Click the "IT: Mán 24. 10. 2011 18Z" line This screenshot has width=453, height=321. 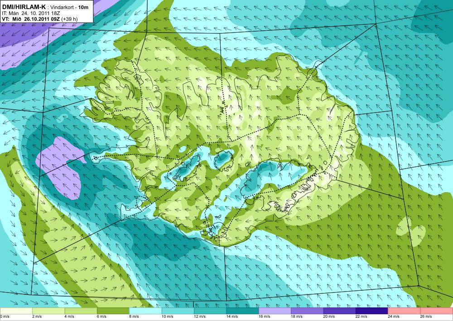[31, 13]
